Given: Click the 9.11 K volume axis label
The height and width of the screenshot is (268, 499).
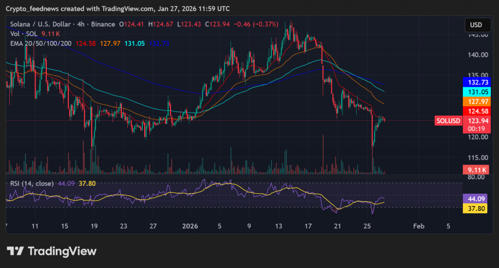Looking at the screenshot, I should pos(475,170).
